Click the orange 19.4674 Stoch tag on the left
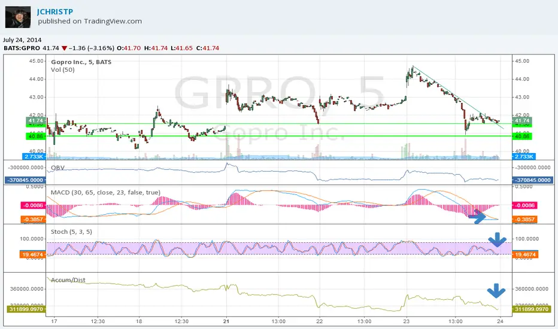 tap(32, 254)
